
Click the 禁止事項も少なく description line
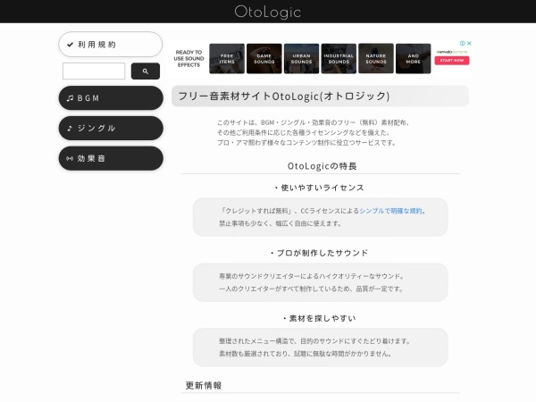point(280,223)
